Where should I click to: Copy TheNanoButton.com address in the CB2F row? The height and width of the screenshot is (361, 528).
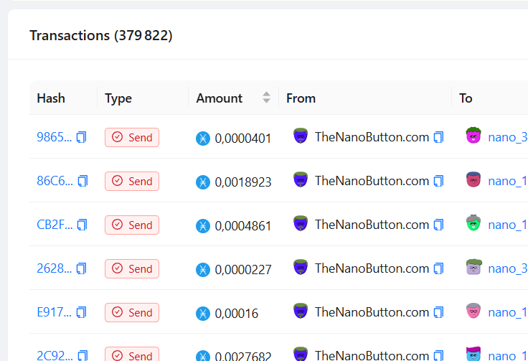pos(438,225)
